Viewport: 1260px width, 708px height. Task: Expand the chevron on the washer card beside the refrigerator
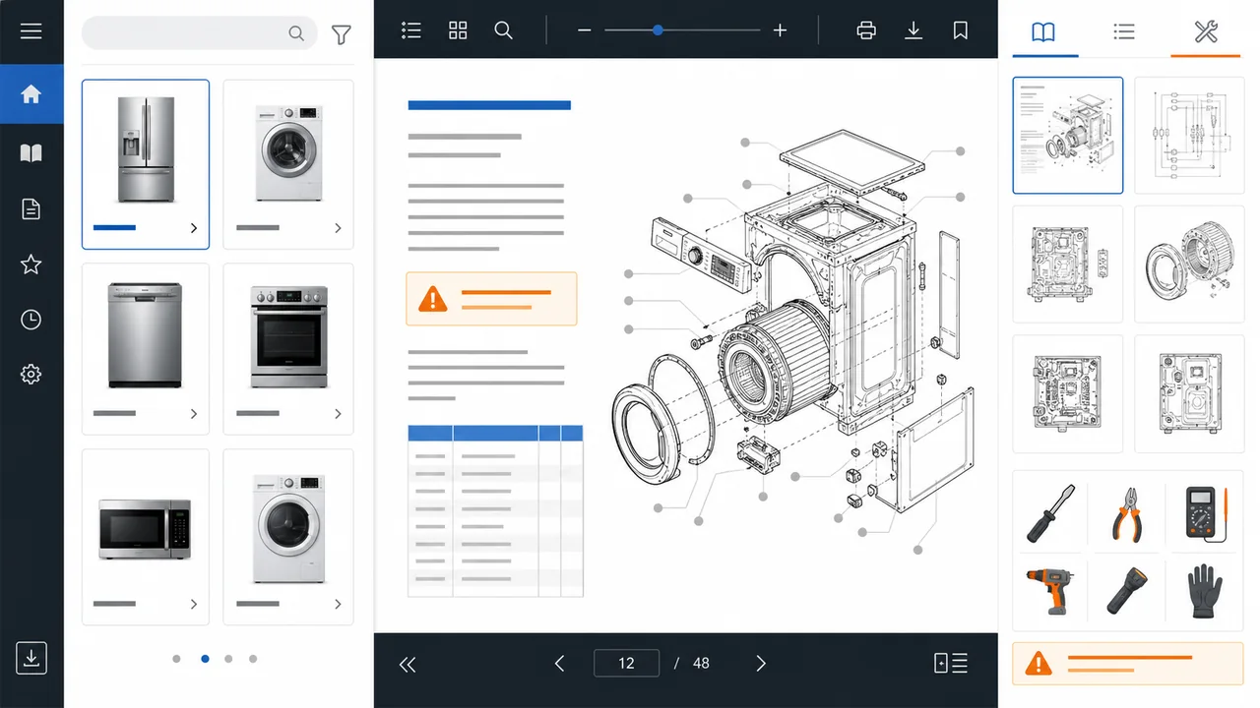click(338, 228)
